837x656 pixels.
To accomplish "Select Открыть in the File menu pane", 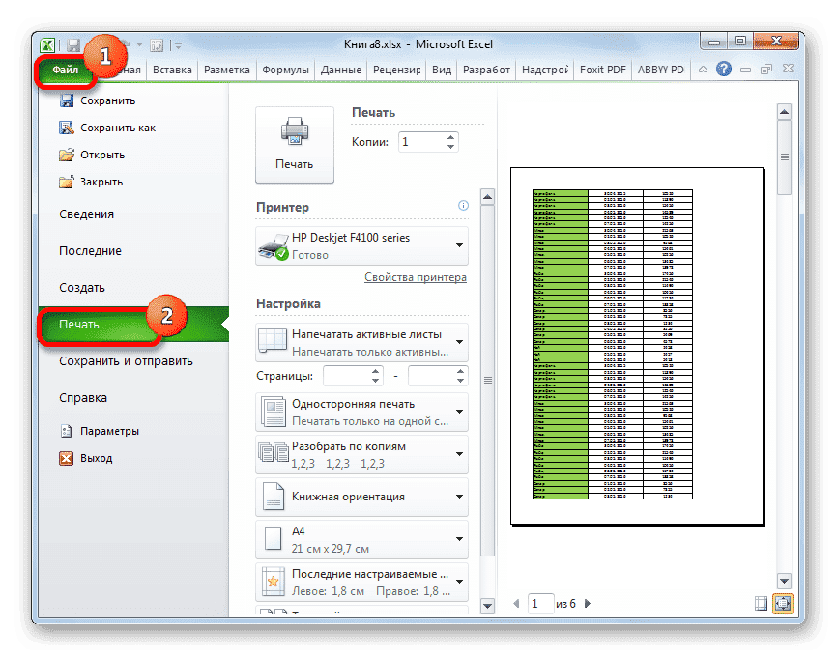I will [x=102, y=154].
